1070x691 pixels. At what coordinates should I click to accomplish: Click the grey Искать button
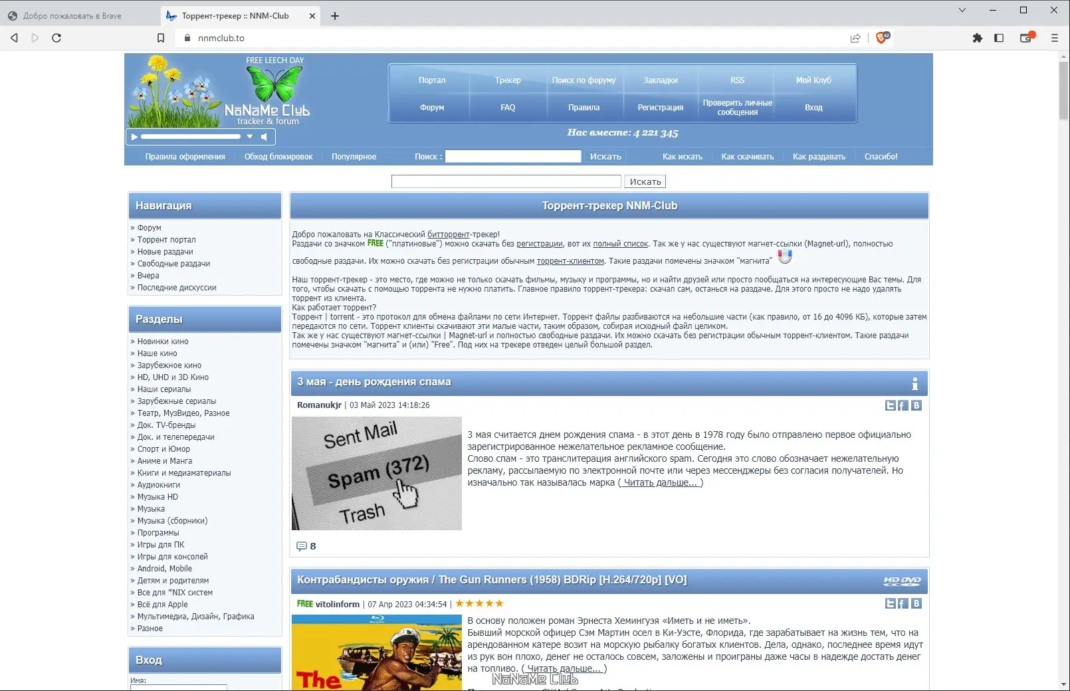point(645,181)
